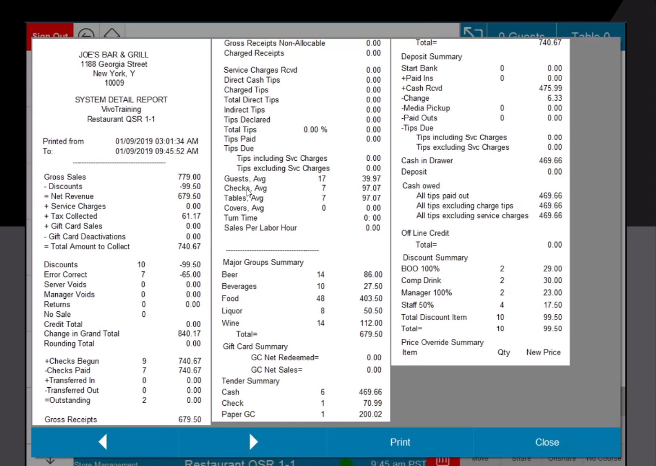Screen dimensions: 656x466
Task: Select the 0 Guests button
Action: [x=521, y=36]
